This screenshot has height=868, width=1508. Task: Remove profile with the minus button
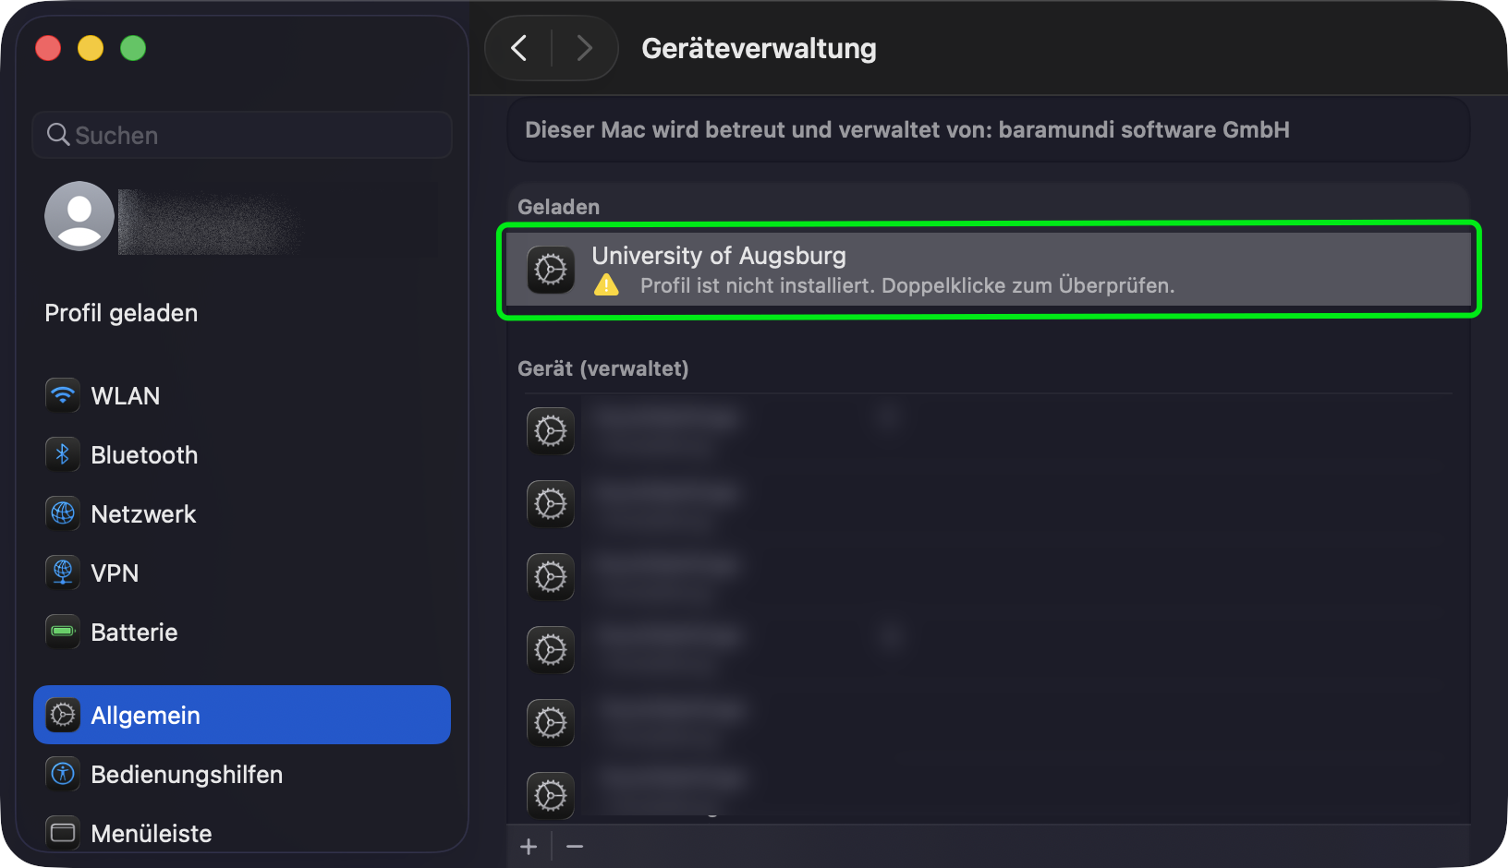(575, 847)
